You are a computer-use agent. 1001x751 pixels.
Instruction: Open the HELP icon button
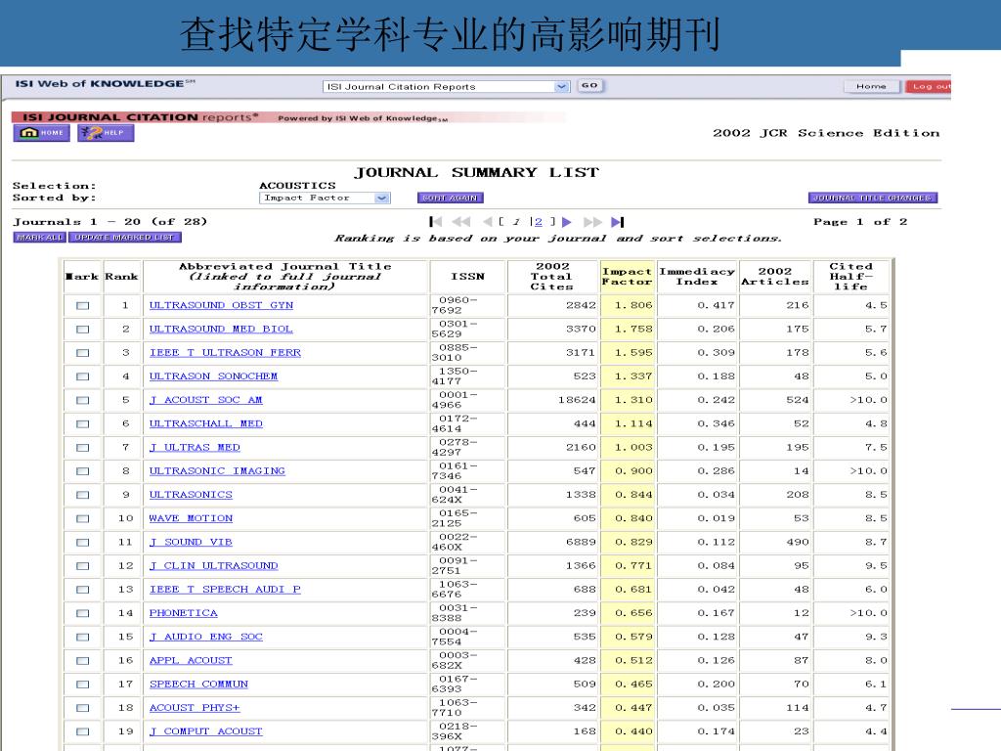click(106, 133)
